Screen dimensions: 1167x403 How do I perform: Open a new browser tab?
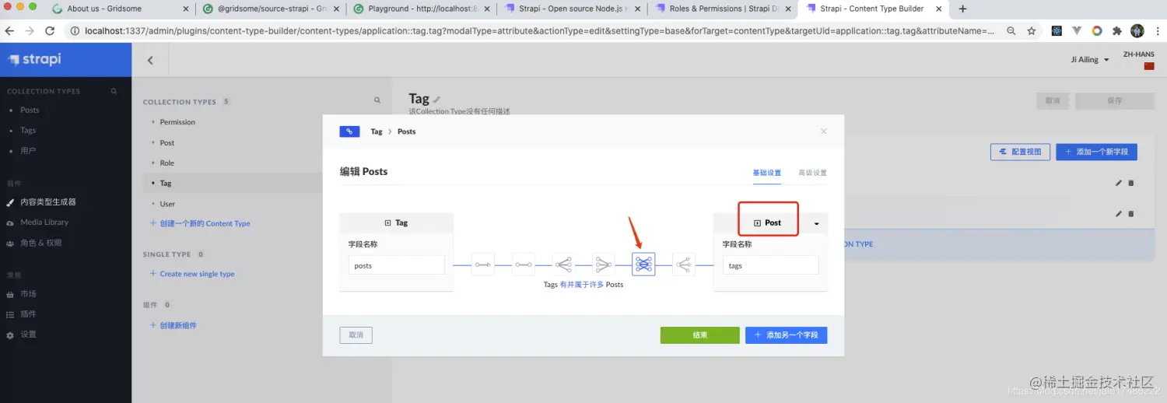[962, 9]
